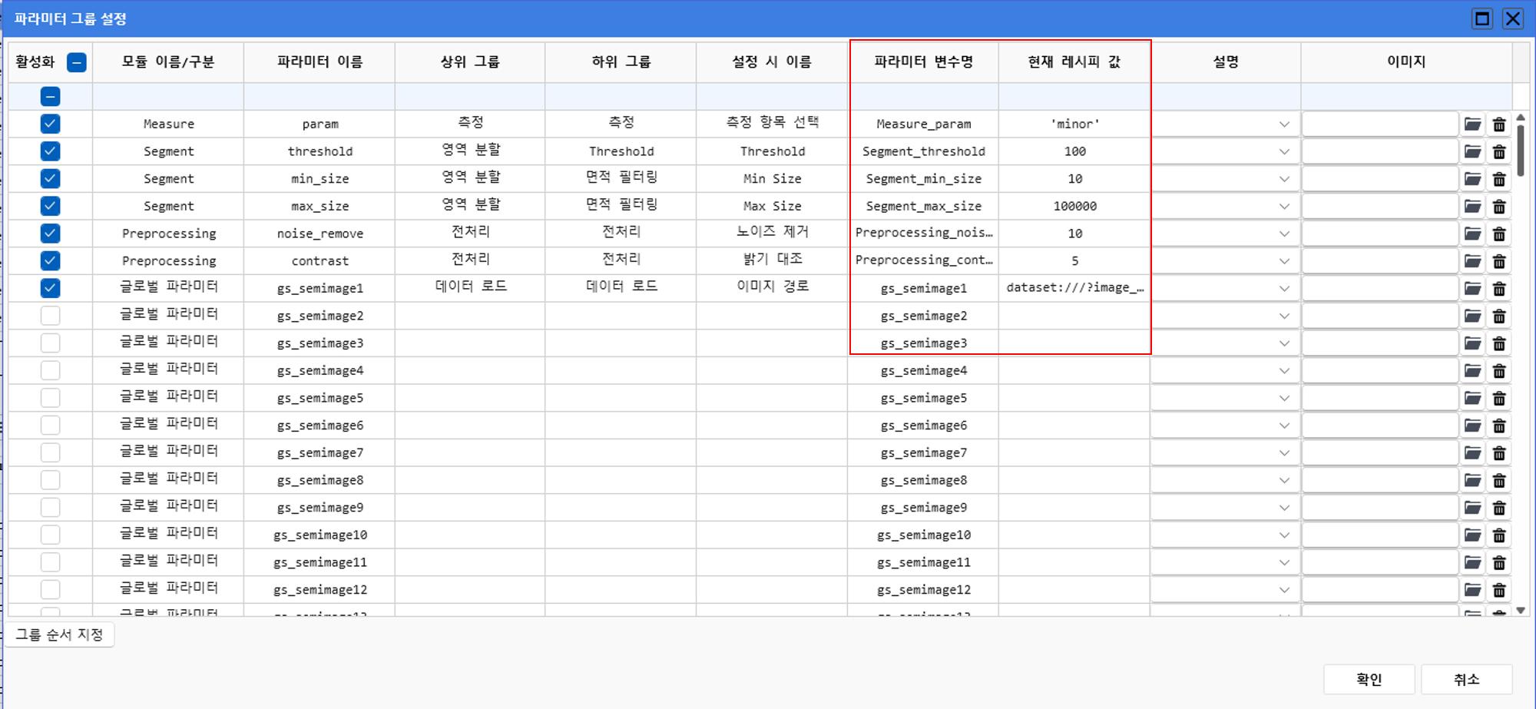Click the 확인 button
This screenshot has height=709, width=1536.
[x=1369, y=679]
